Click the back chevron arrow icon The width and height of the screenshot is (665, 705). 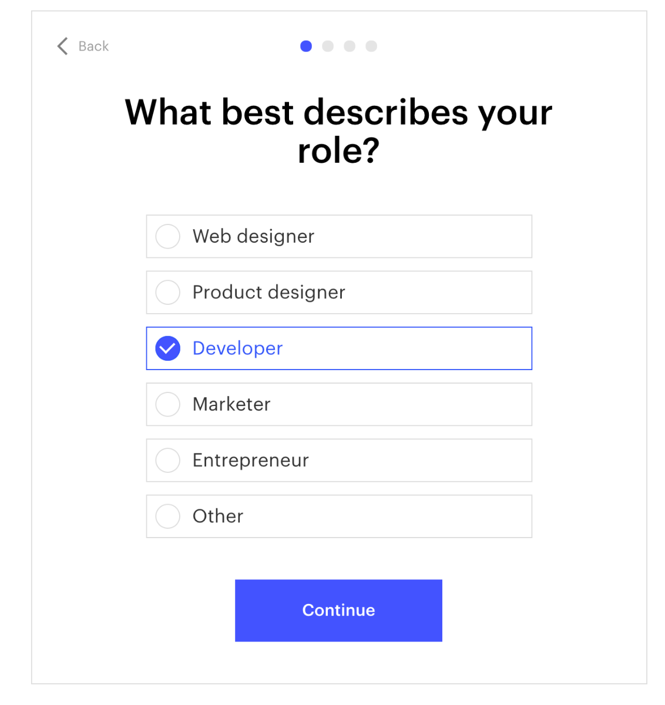click(x=63, y=46)
